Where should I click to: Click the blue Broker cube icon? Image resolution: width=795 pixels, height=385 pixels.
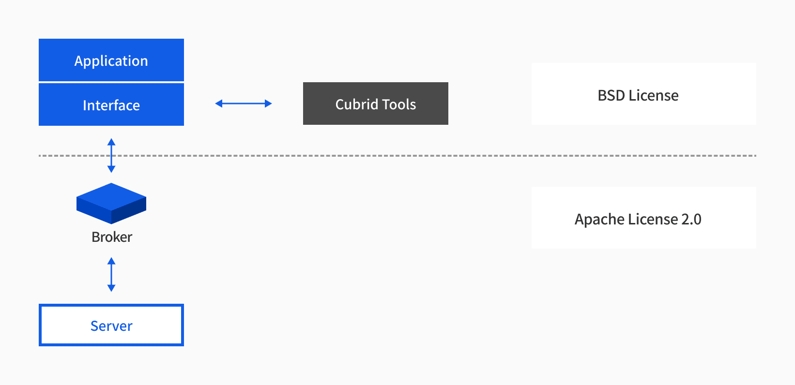111,203
